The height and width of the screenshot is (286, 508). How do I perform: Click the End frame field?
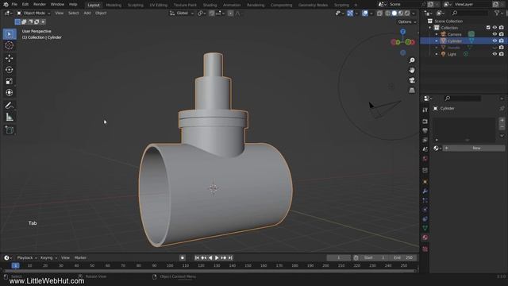pyautogui.click(x=403, y=257)
